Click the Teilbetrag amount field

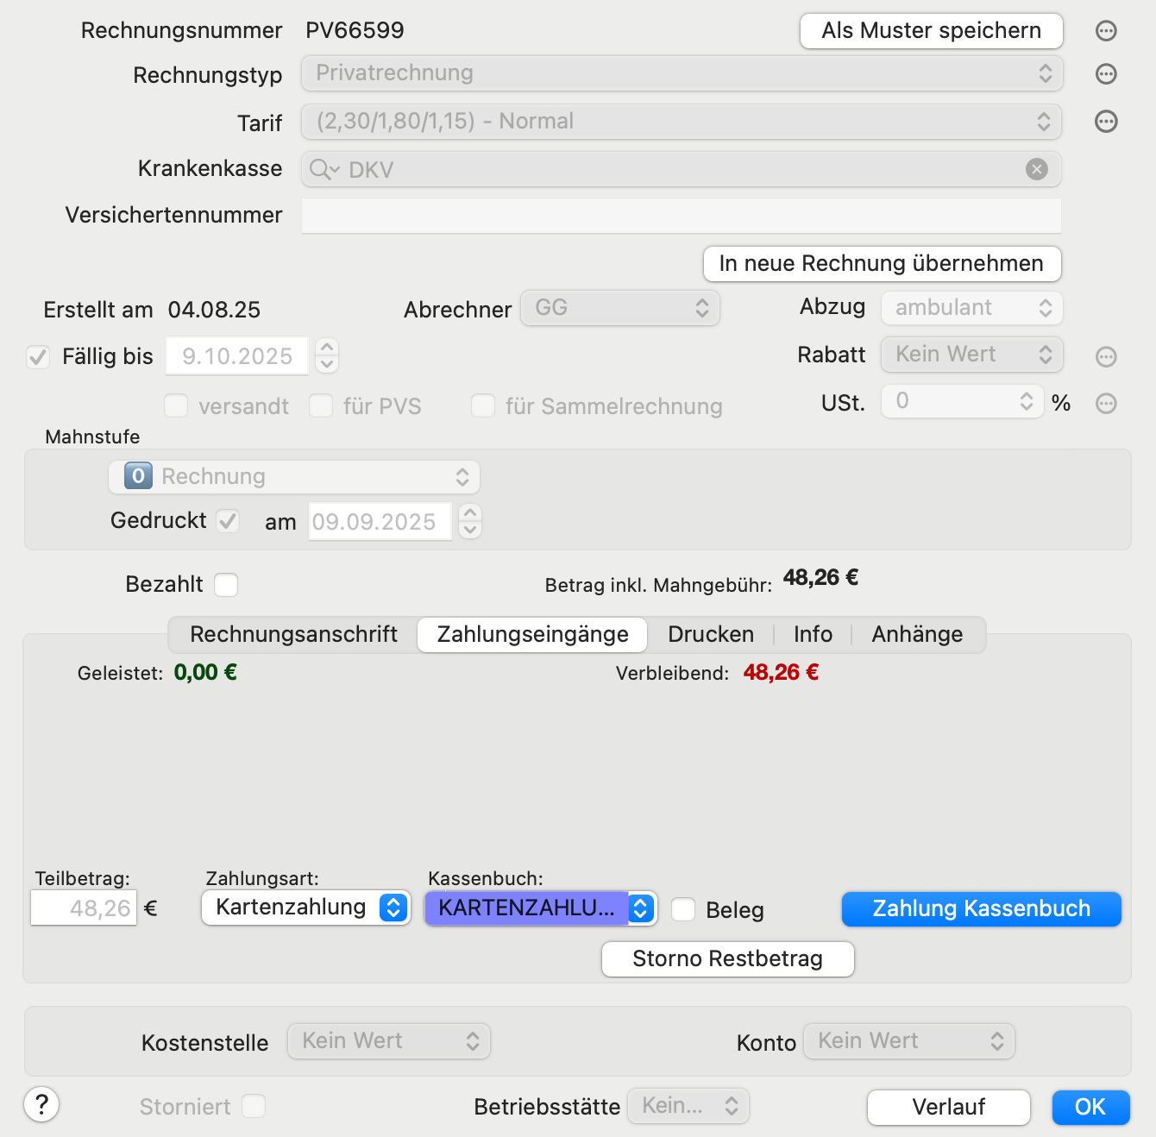click(84, 908)
